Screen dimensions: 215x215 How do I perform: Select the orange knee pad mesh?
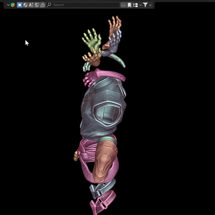pos(105,161)
